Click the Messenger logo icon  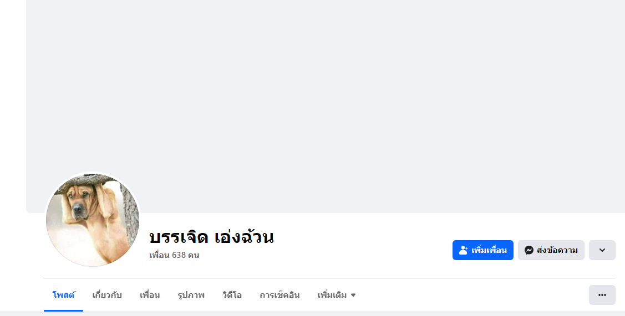pos(529,250)
